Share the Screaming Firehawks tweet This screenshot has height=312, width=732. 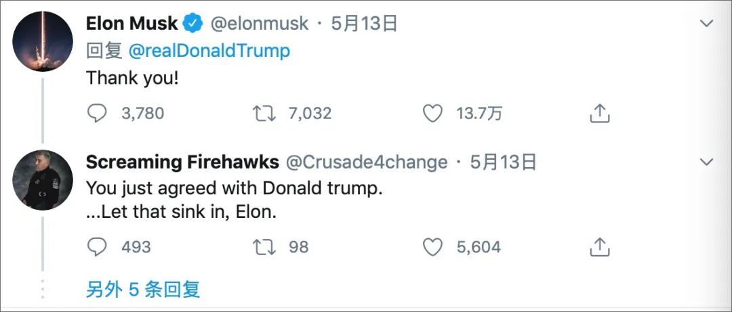click(x=599, y=247)
